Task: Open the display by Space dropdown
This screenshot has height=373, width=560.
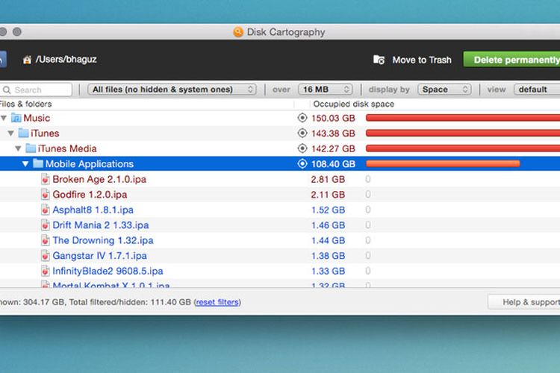Action: tap(444, 90)
